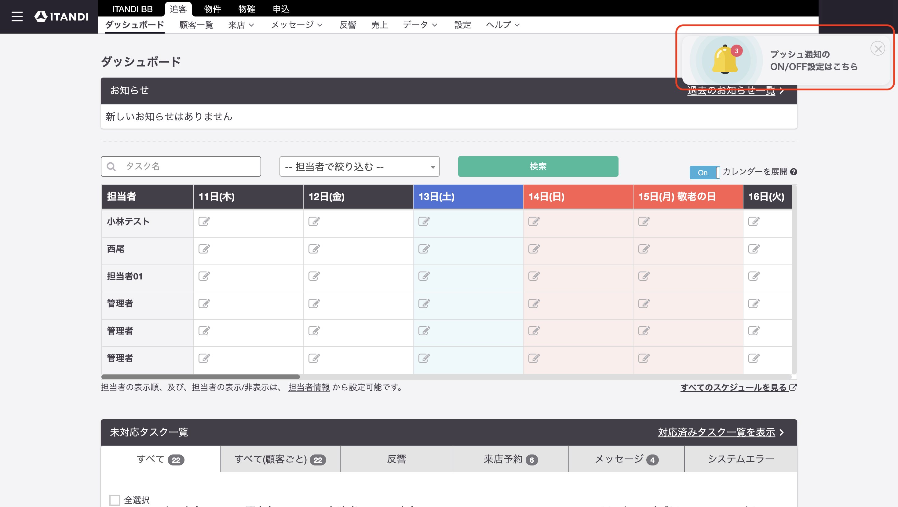Edit 担当者01 schedule for 11日(木)
This screenshot has width=898, height=507.
point(204,276)
